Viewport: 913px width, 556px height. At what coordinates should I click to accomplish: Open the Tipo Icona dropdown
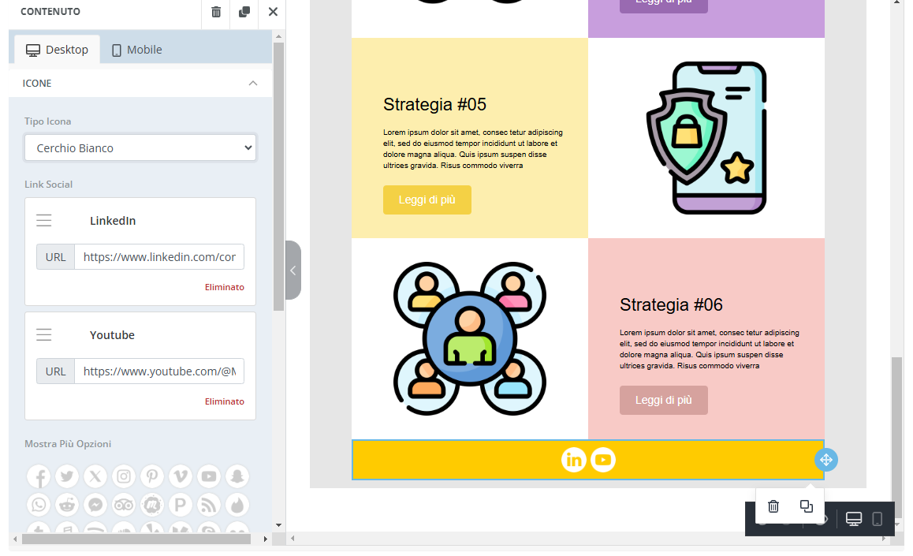click(140, 147)
